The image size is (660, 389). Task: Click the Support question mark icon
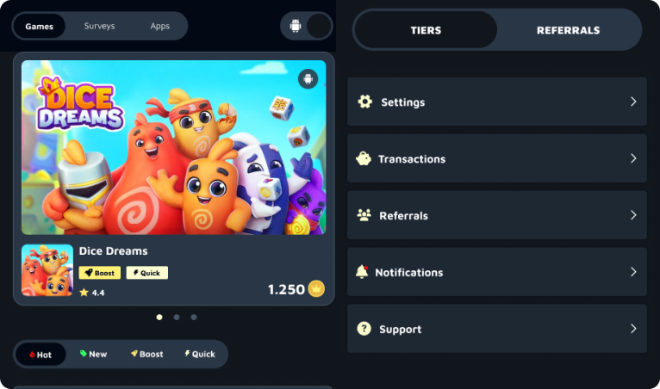point(364,329)
